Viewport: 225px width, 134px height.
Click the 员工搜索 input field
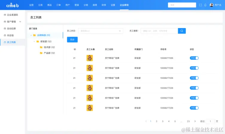point(159,31)
